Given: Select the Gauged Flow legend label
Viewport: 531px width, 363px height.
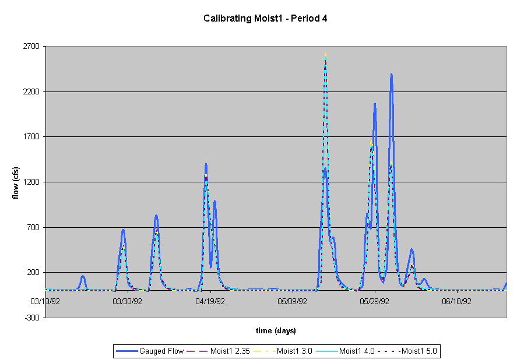Looking at the screenshot, I should 161,351.
